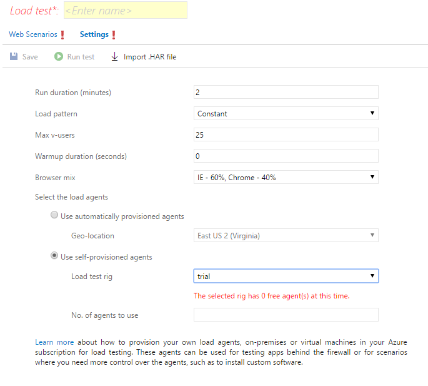
Task: Click the Warmup duration (seconds) label
Action: point(81,156)
